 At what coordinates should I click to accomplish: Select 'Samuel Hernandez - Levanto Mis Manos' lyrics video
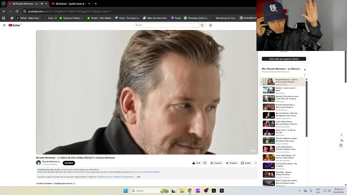(283, 141)
